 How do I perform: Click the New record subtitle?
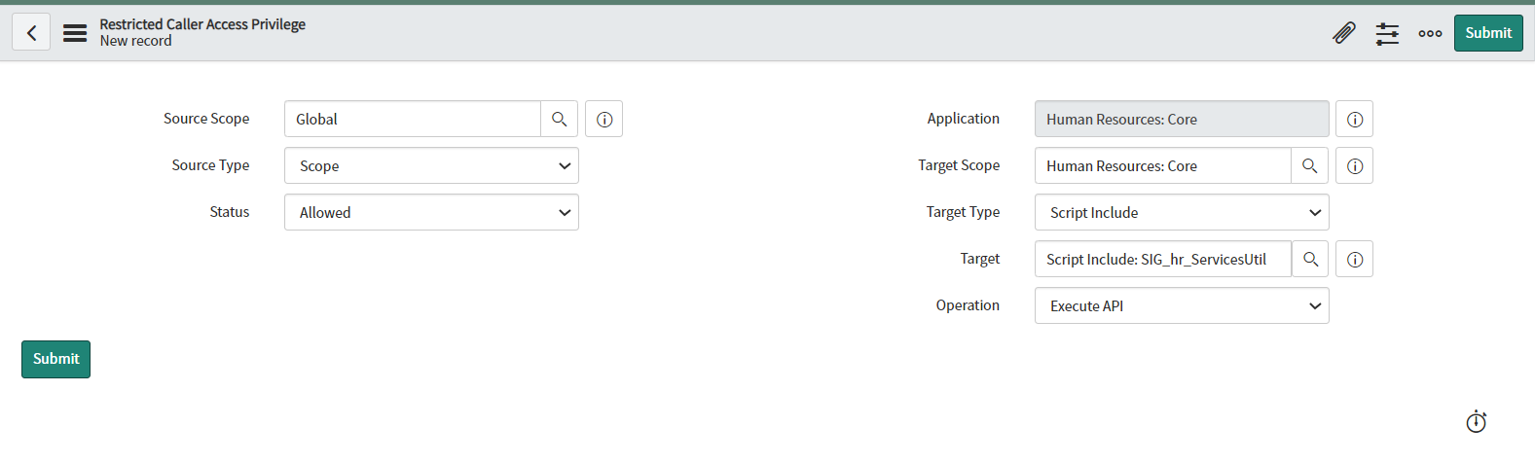135,41
